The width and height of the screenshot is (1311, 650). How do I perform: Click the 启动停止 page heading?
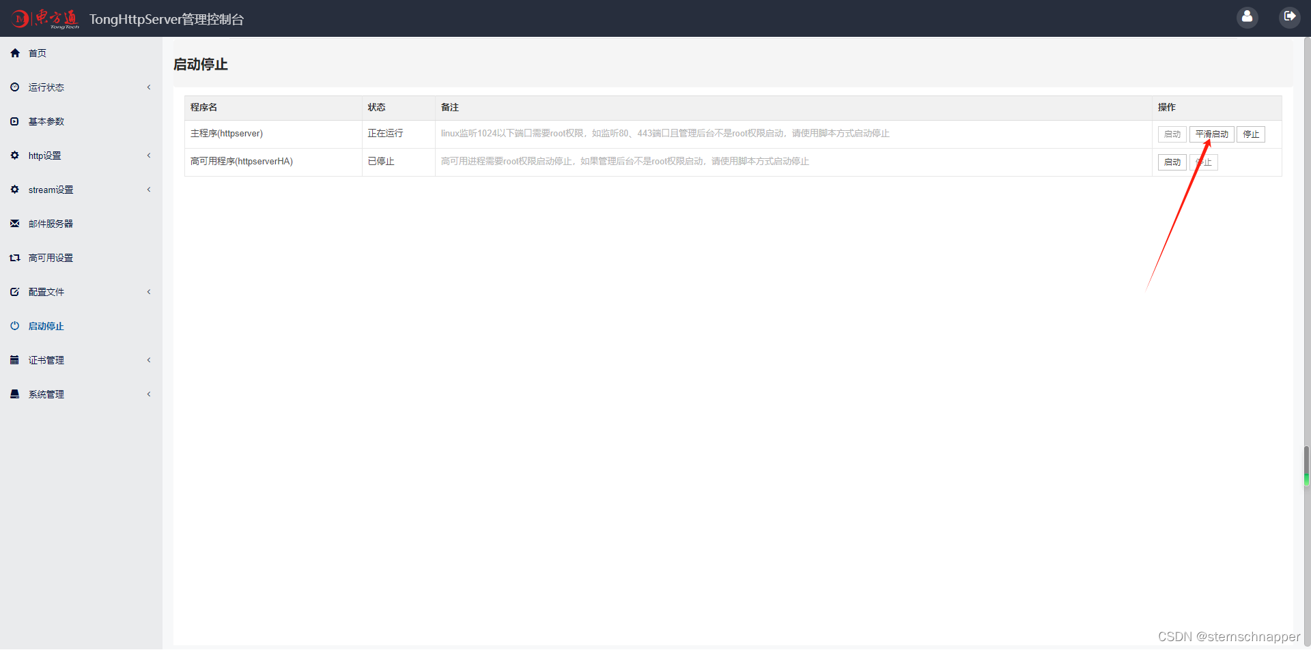[x=201, y=64]
